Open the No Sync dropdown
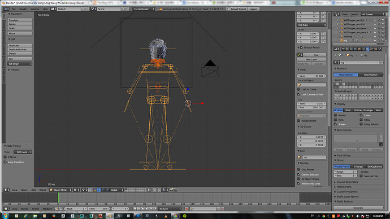 point(170,209)
